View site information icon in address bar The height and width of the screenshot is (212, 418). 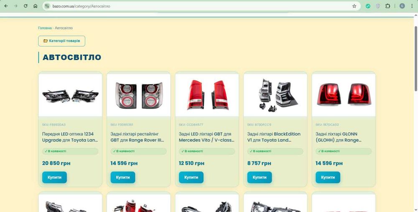[x=47, y=6]
